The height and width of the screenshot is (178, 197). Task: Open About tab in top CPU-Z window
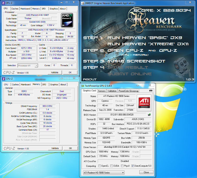click(x=63, y=9)
